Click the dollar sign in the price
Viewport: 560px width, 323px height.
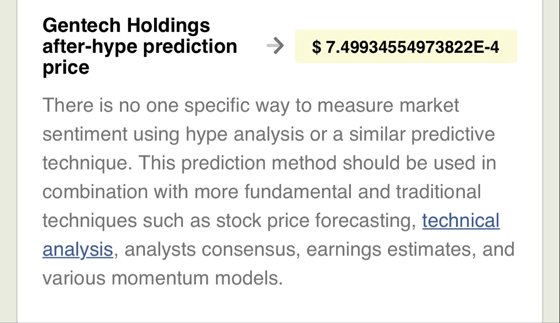[x=317, y=47]
